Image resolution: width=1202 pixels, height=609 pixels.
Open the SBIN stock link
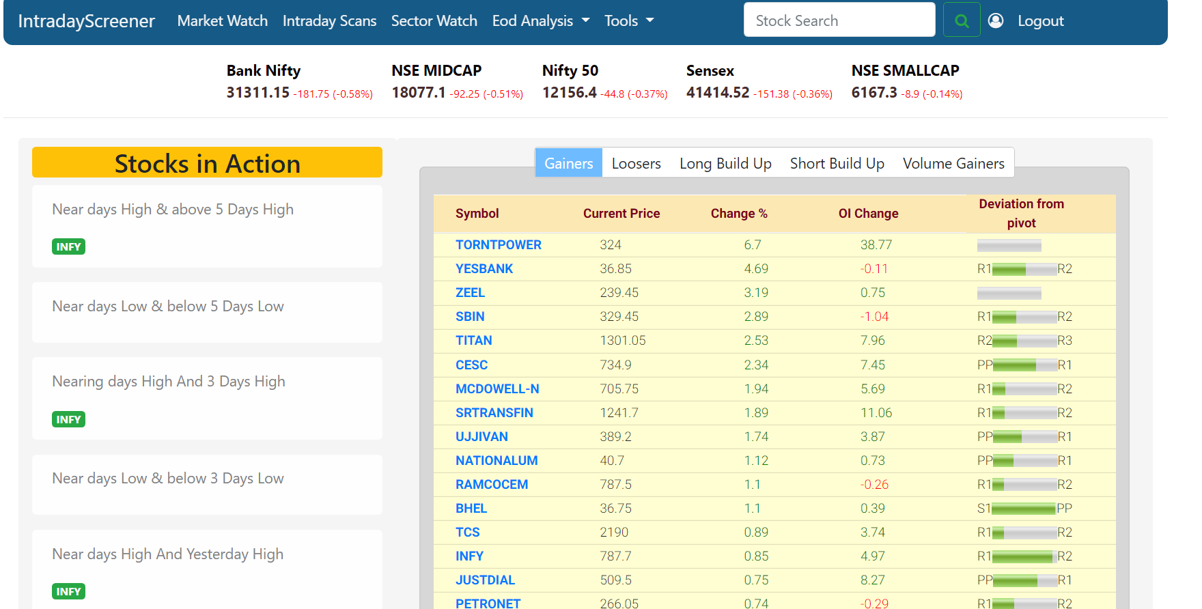[x=470, y=316]
